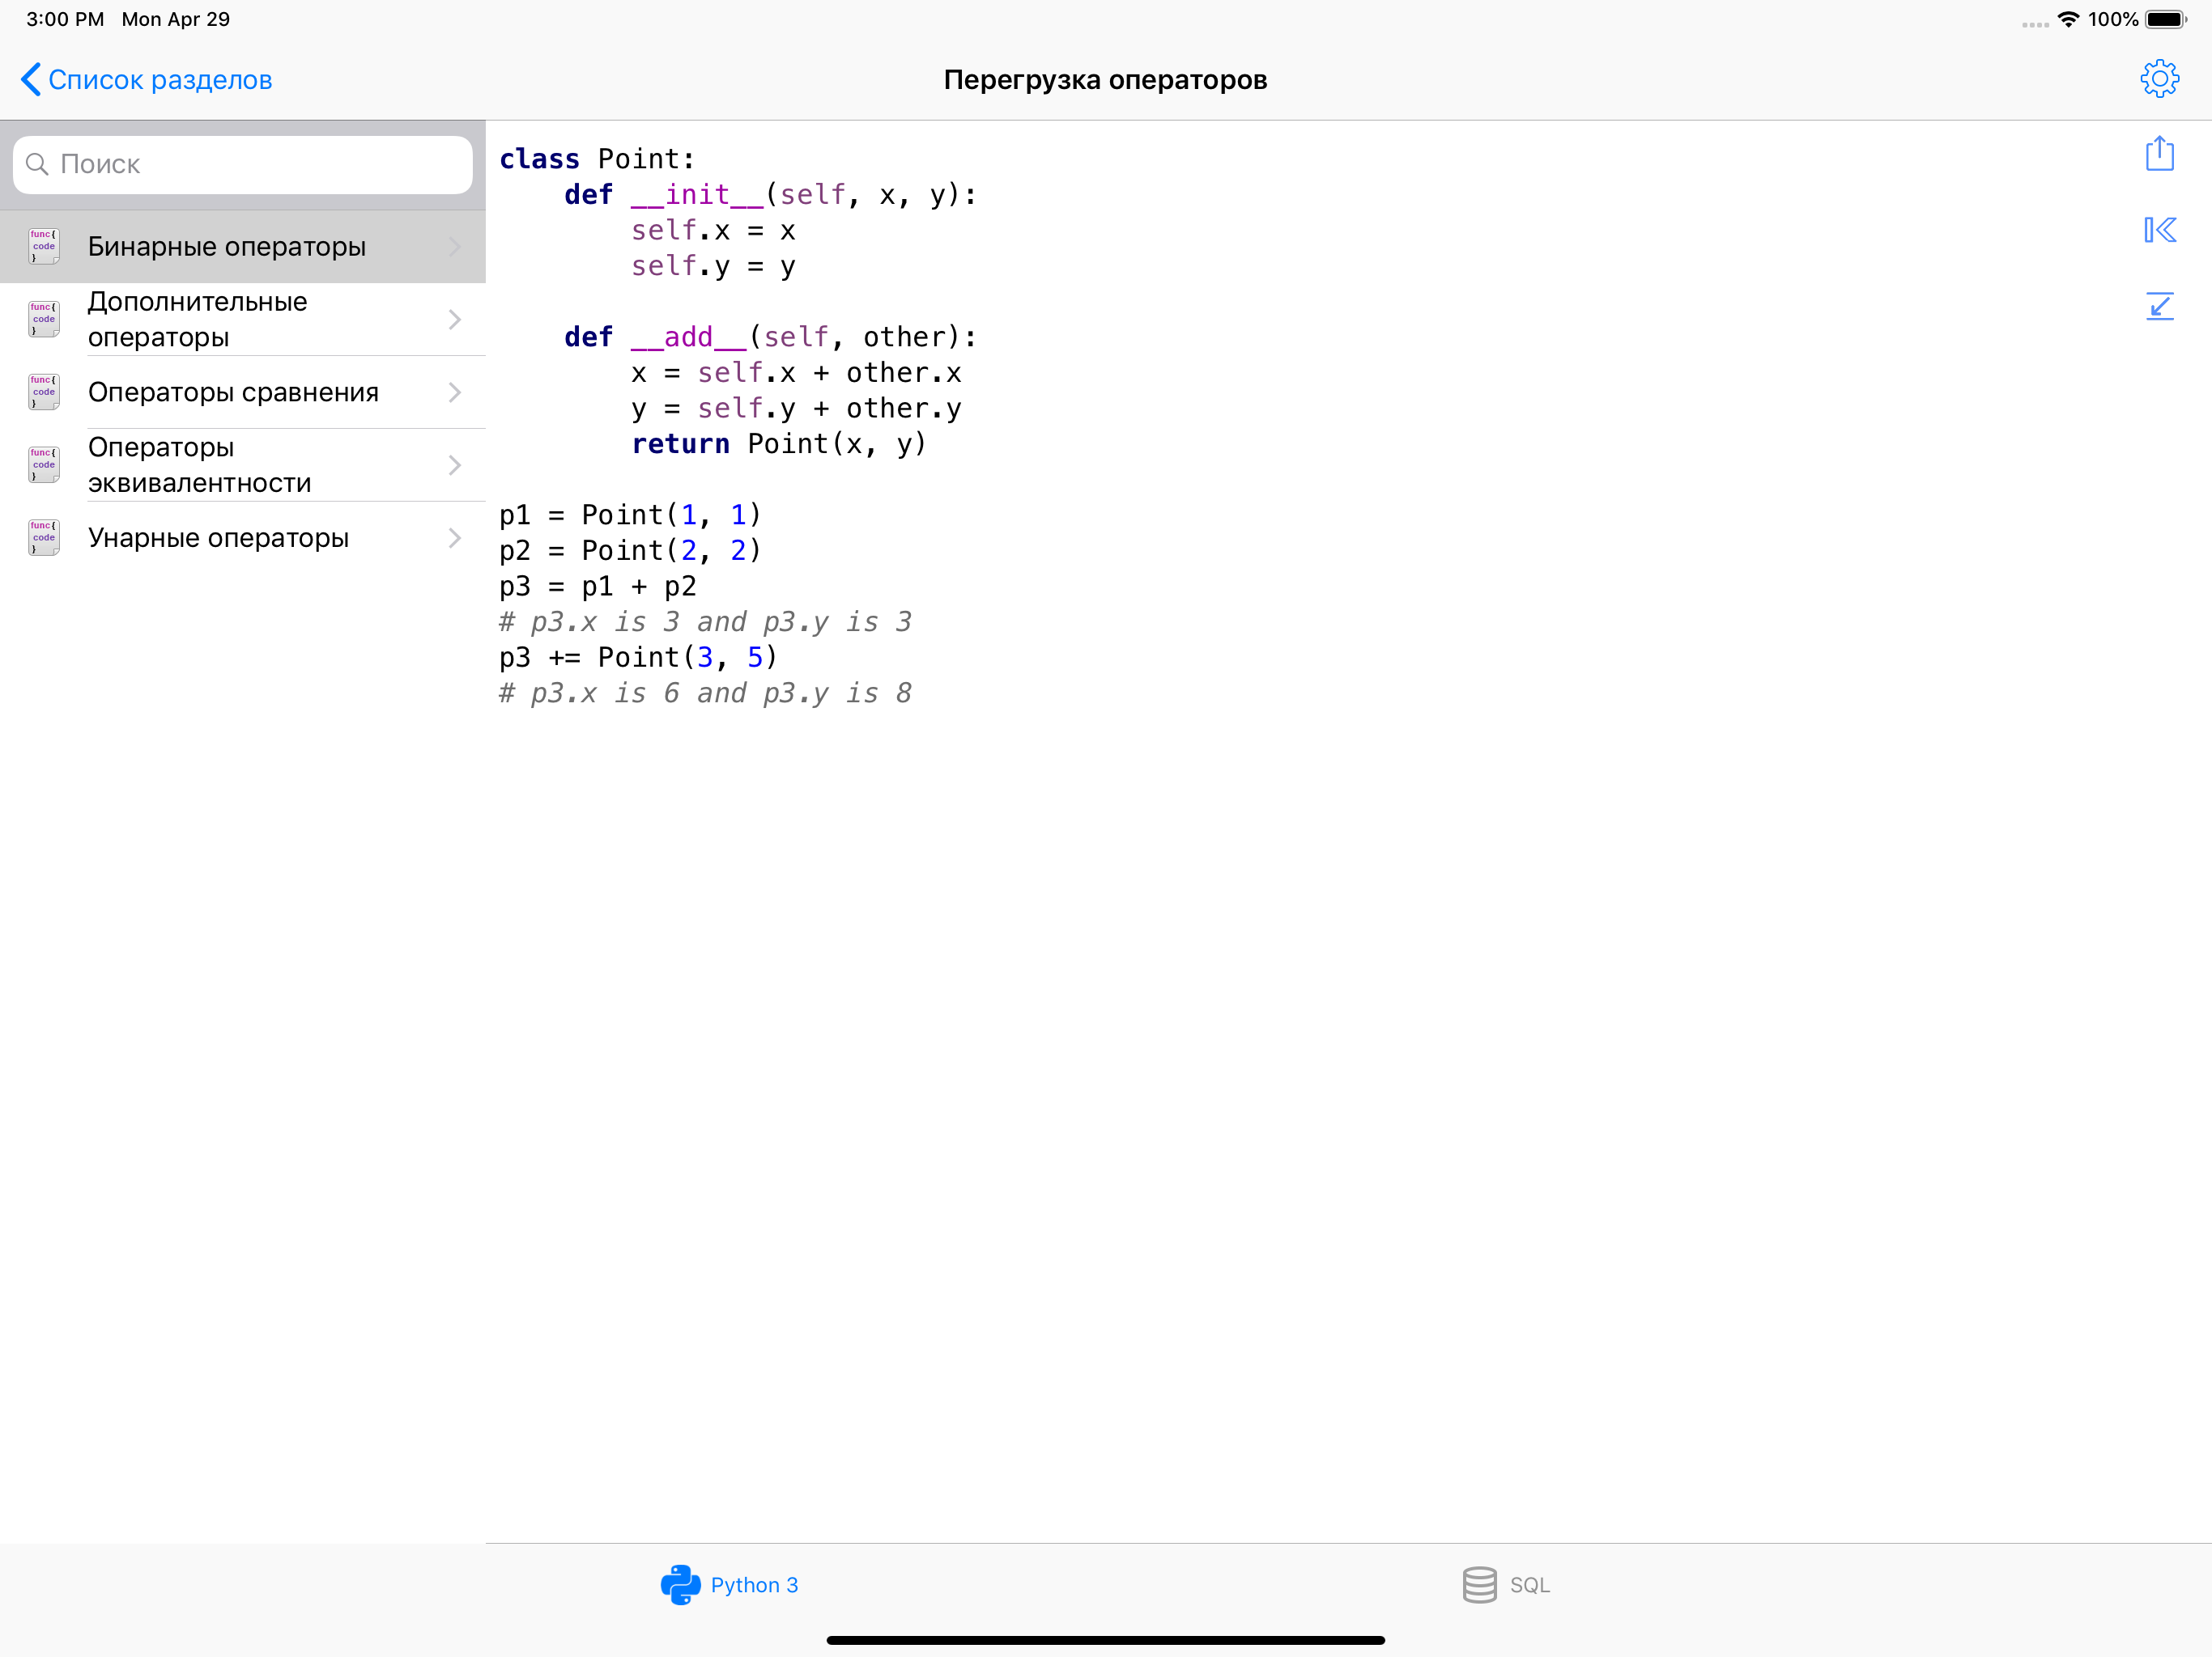Image resolution: width=2212 pixels, height=1657 pixels.
Task: Click the Поиск search field
Action: click(x=260, y=164)
